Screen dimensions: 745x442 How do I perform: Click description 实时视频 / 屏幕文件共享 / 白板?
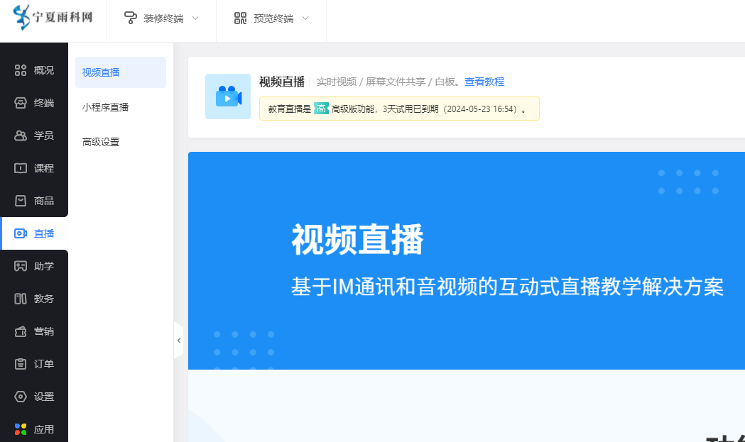[388, 82]
